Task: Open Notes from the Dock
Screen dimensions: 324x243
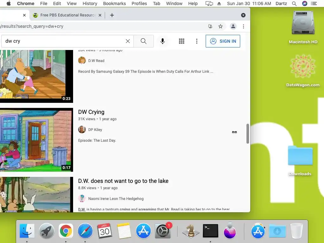Action: pyautogui.click(x=124, y=231)
